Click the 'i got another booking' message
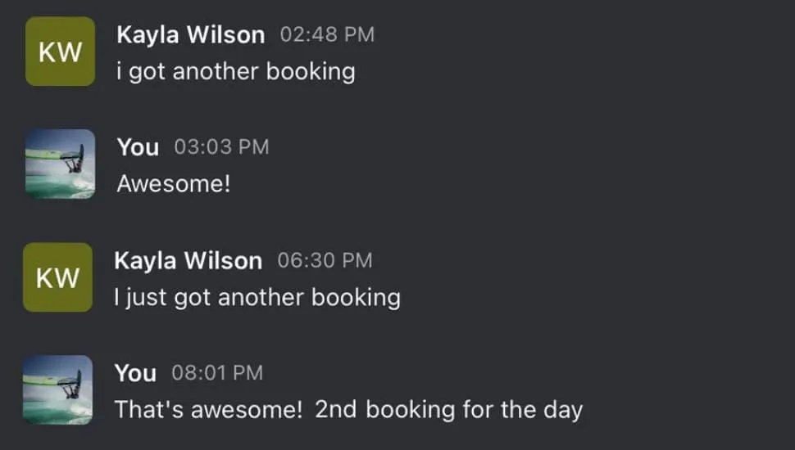This screenshot has height=450, width=795. coord(236,72)
